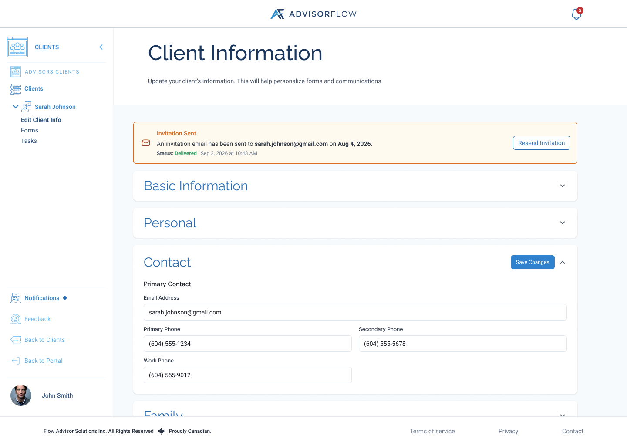The width and height of the screenshot is (627, 446).
Task: Click the Notifications sidebar icon
Action: [16, 298]
